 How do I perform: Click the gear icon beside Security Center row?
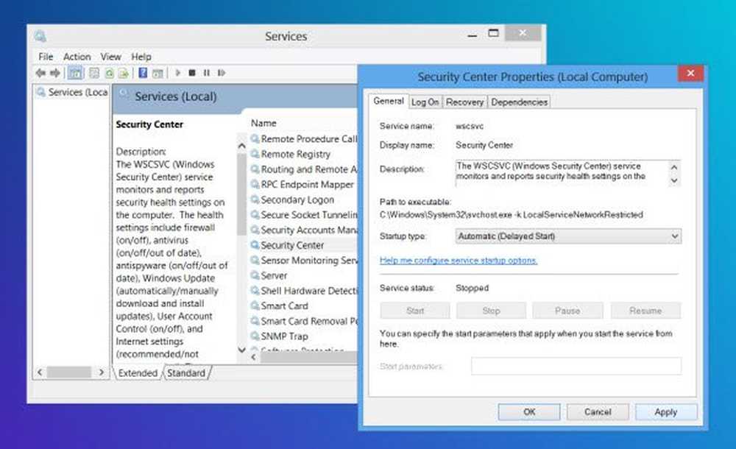[255, 244]
